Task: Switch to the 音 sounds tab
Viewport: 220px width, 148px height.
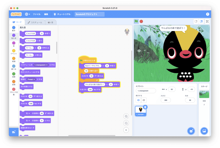Action: point(51,22)
